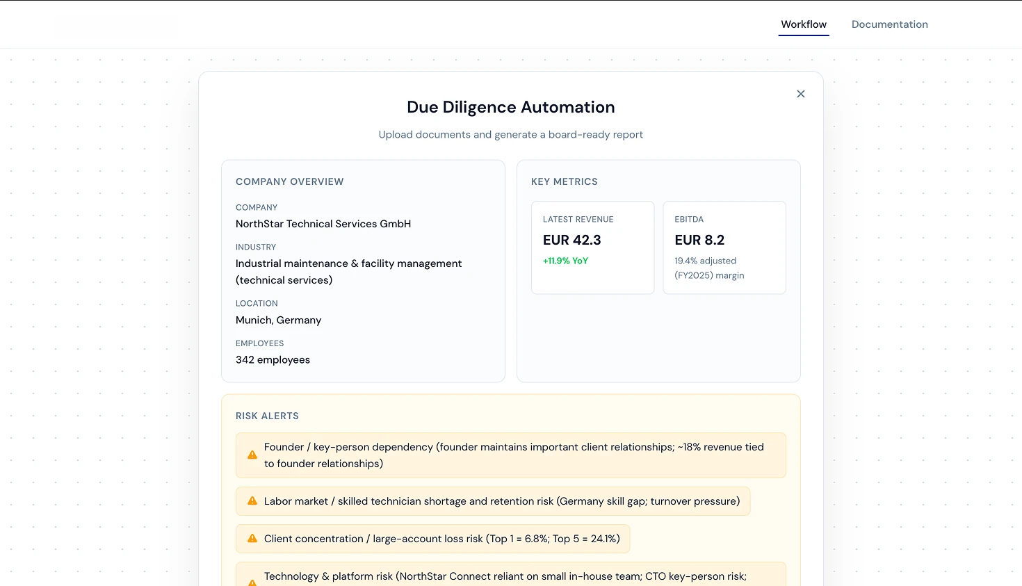Viewport: 1022px width, 586px height.
Task: Click the technology & platform risk warning icon
Action: 252,580
